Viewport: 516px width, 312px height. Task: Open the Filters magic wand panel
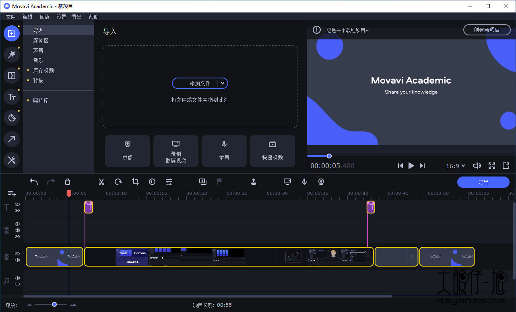tap(12, 54)
